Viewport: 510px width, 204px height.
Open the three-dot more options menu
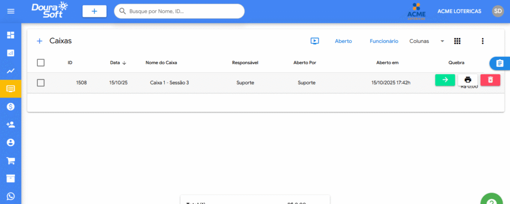(x=482, y=41)
